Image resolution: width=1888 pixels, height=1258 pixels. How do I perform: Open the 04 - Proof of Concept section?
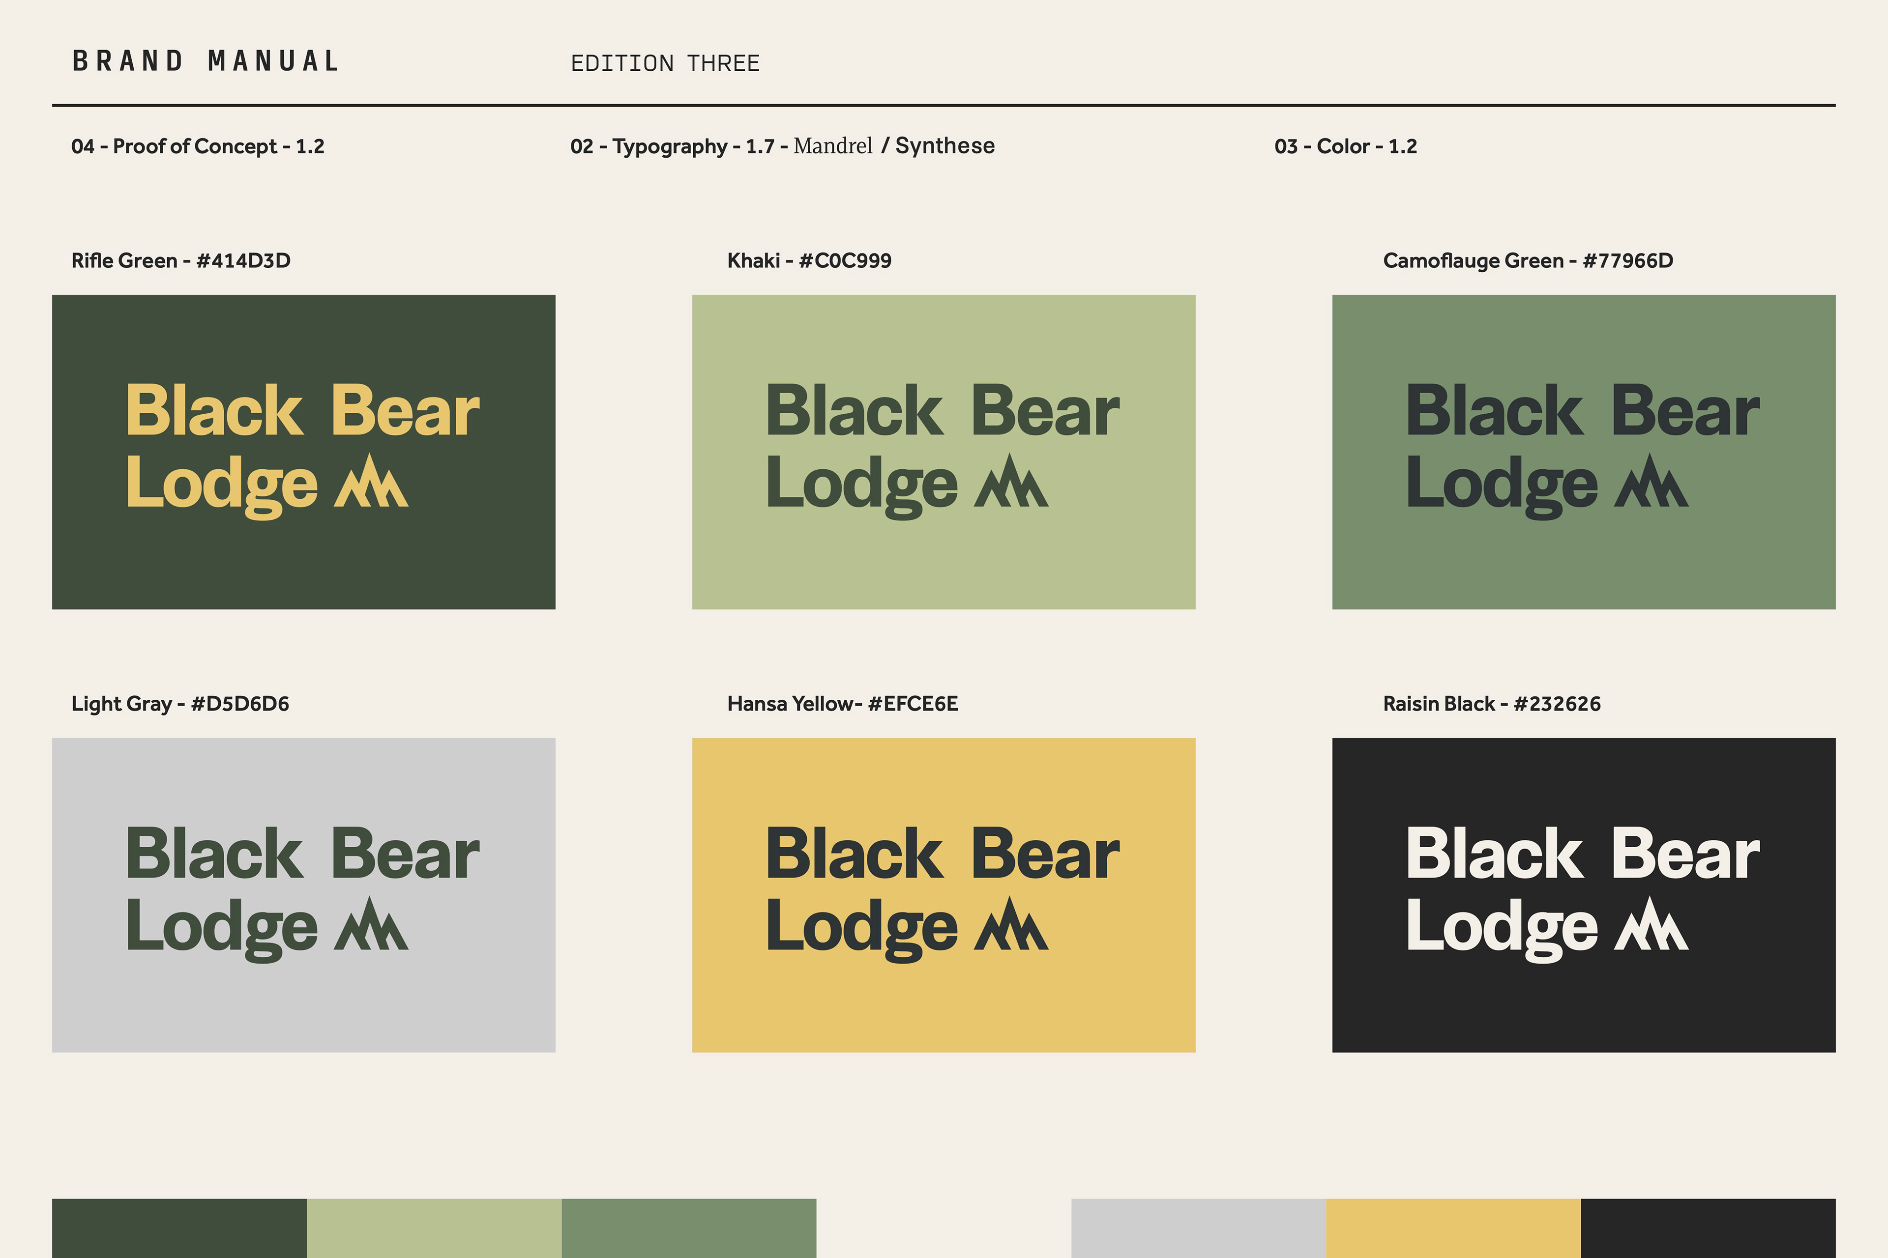[x=198, y=146]
